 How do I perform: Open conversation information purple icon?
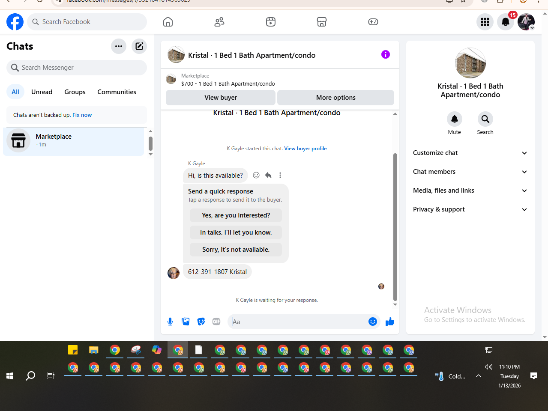tap(386, 54)
